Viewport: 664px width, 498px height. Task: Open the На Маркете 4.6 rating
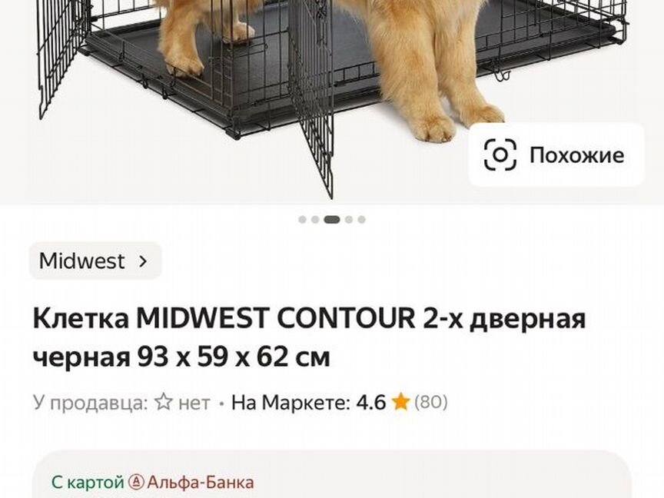(x=309, y=402)
